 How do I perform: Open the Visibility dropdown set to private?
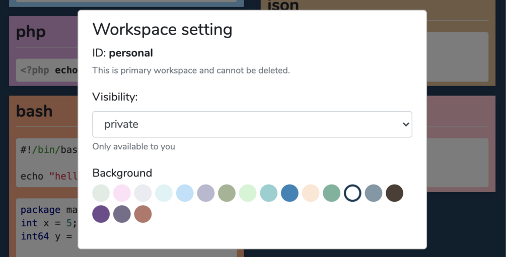click(x=252, y=124)
